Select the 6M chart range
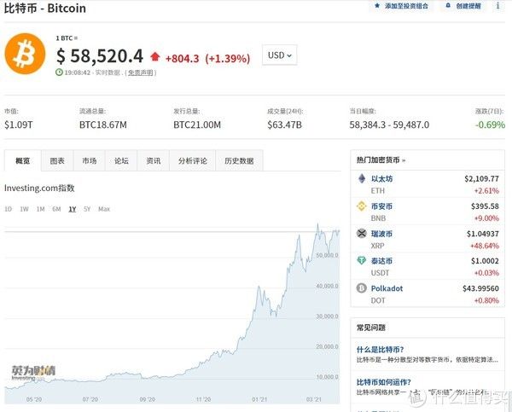Viewport: 512px width, 412px height. [x=56, y=209]
